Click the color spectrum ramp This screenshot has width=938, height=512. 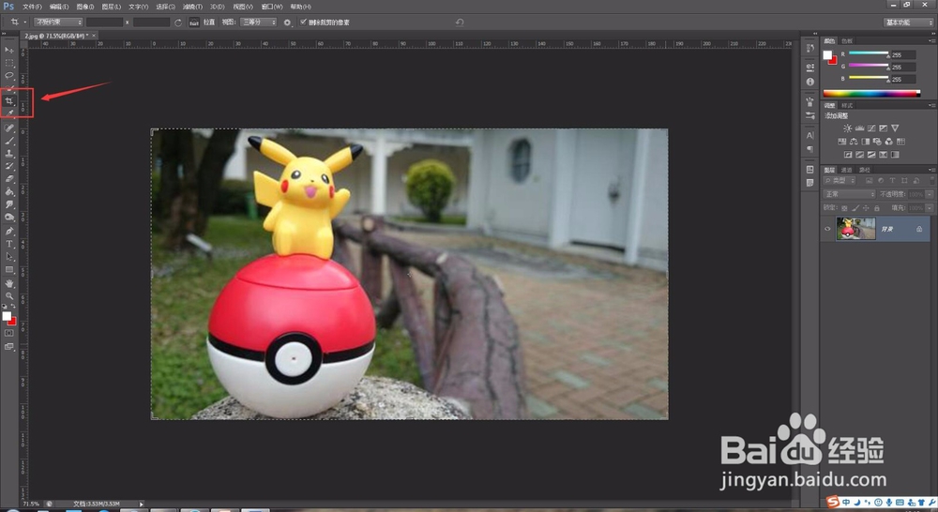pyautogui.click(x=871, y=94)
